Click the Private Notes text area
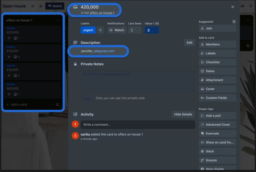The image size is (256, 172). click(x=138, y=81)
